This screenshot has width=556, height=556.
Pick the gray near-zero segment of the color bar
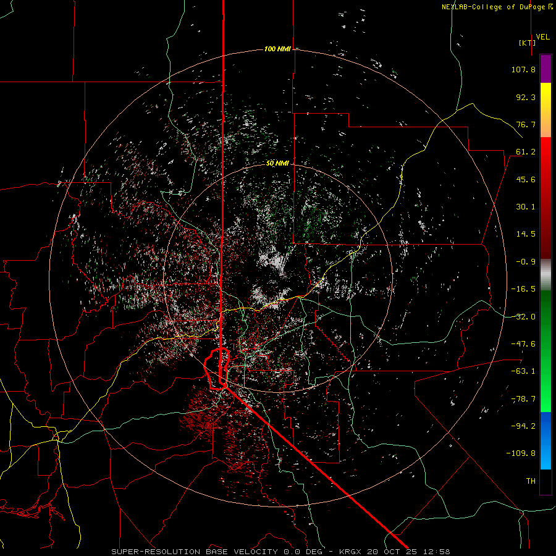545,275
